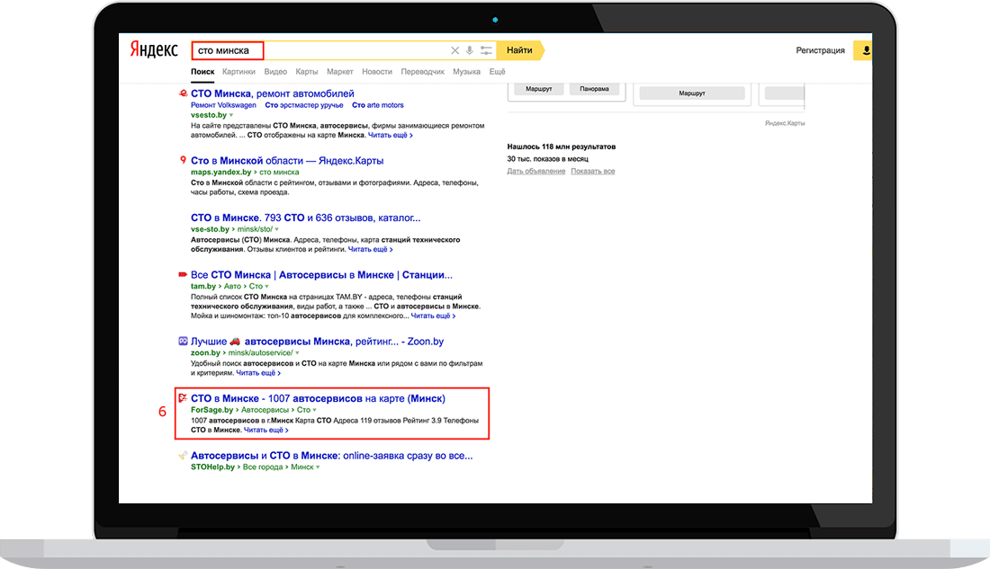Open 'СТО в Минске - 1007 автосервисов на карте' result
The image size is (990, 569).
point(318,399)
